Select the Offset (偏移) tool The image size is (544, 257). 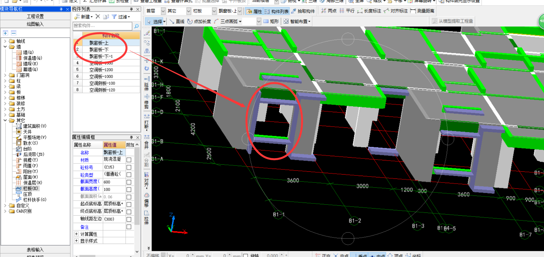coord(147,200)
